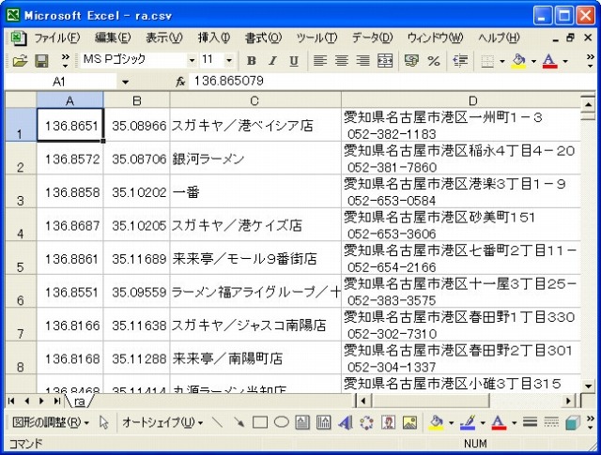Apply Font Color on formatting toolbar
This screenshot has height=455, width=601.
click(x=549, y=61)
